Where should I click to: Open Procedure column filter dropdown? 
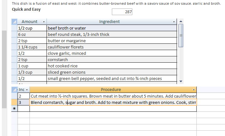pyautogui.click(x=194, y=90)
